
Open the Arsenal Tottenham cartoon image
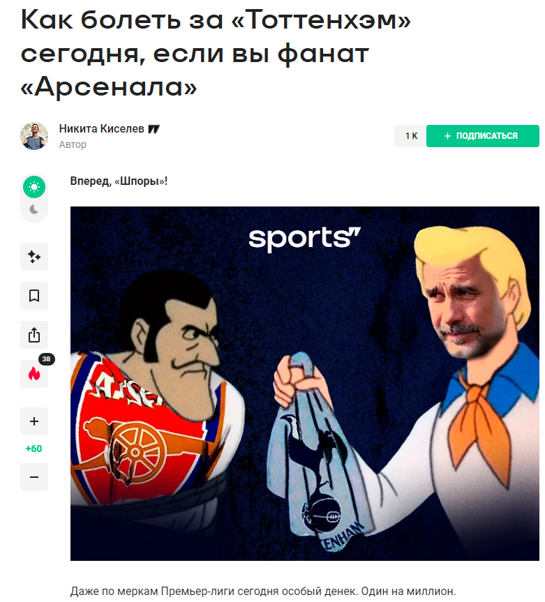point(304,384)
